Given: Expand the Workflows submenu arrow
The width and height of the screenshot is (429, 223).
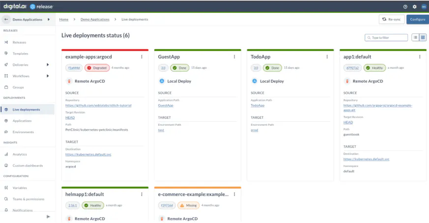Looking at the screenshot, I should click(48, 76).
